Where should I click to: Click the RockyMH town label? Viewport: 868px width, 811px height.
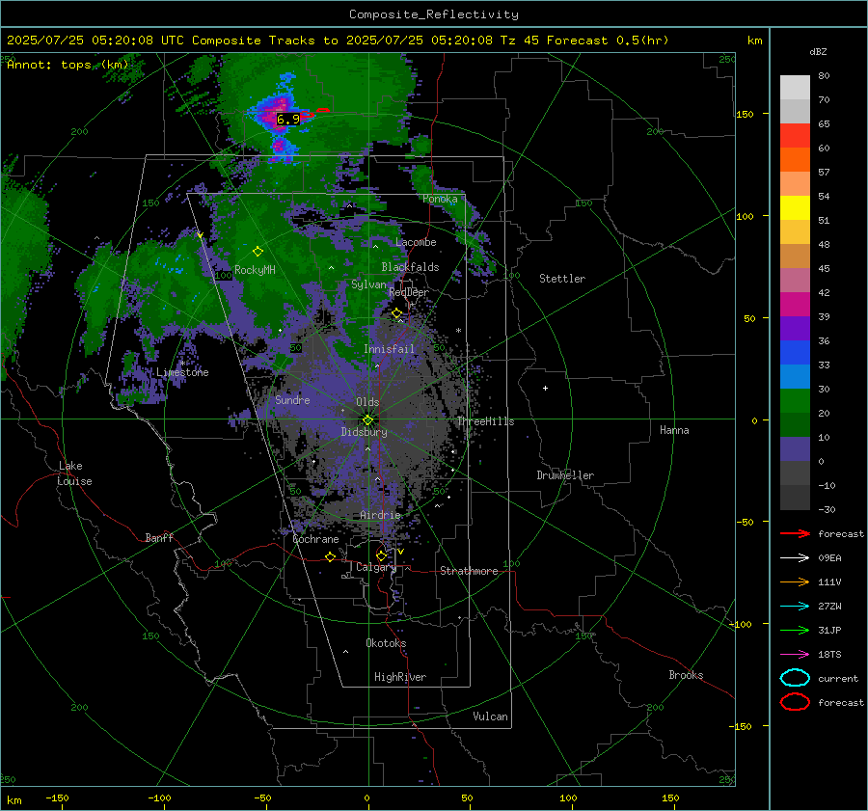255,270
